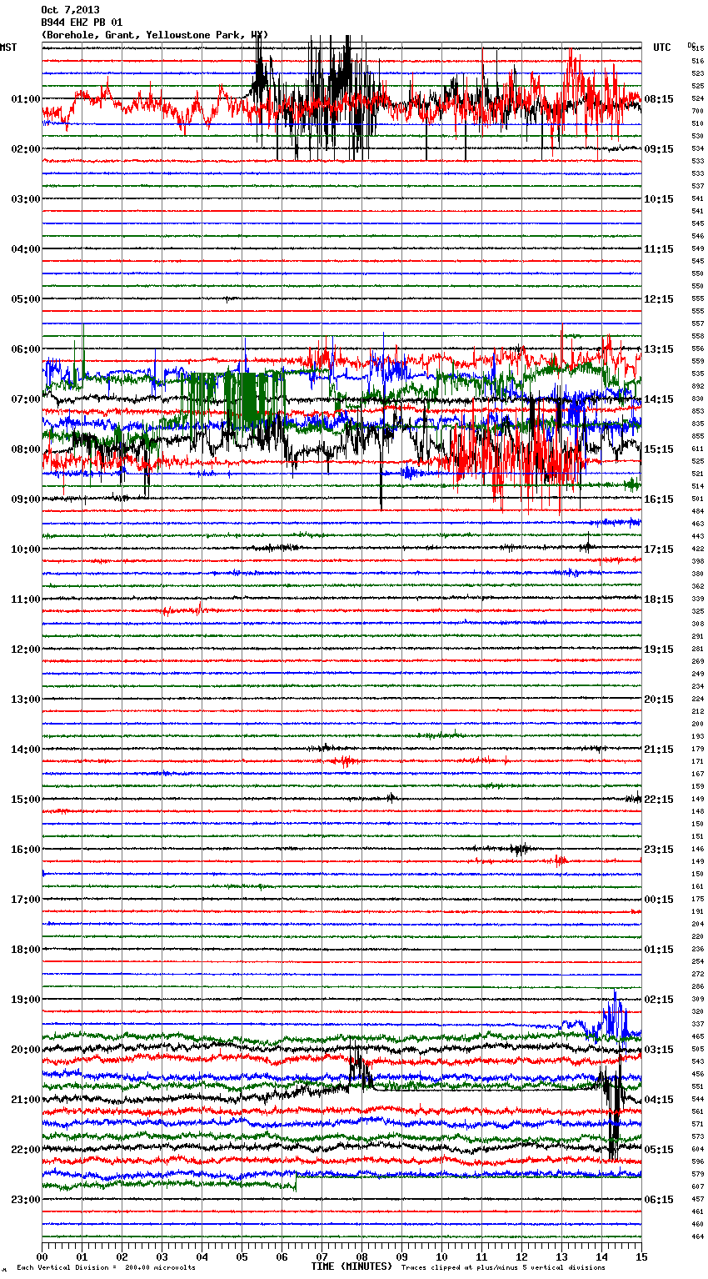The height and width of the screenshot is (1279, 708).
Task: Click the '14:15' UTC row label
Action: [659, 399]
